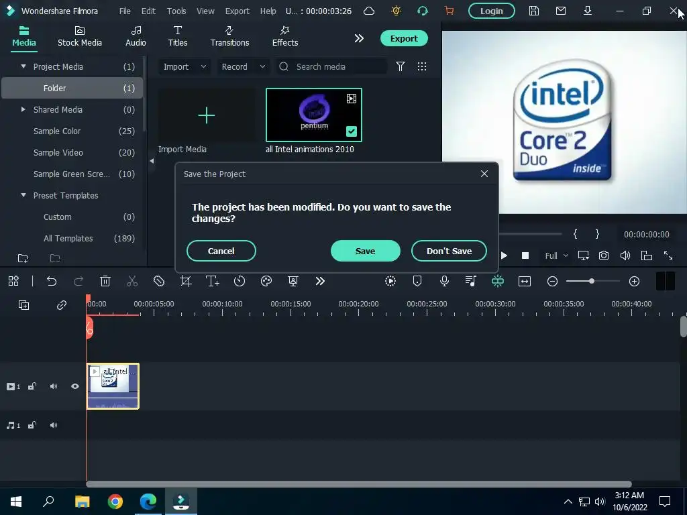Click the timeline zoom slider handle
The height and width of the screenshot is (515, 687).
pyautogui.click(x=592, y=281)
